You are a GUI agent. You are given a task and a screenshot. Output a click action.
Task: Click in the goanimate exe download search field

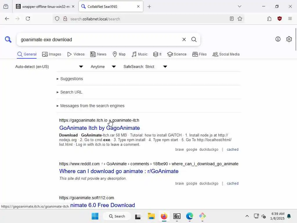click(99, 39)
